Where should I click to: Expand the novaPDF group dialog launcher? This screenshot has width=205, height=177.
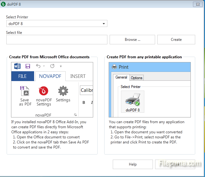(x=75, y=115)
